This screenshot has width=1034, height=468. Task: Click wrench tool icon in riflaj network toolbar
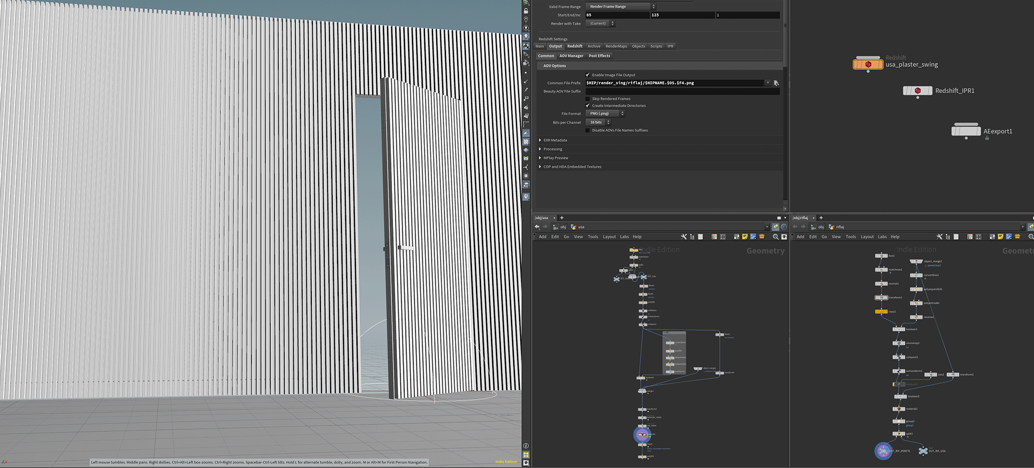click(x=939, y=236)
